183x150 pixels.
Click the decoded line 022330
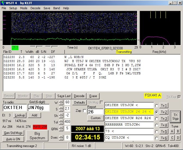point(72,61)
